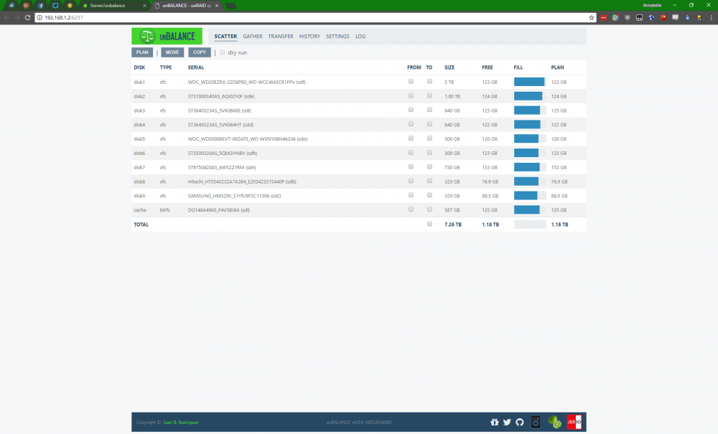Click the unBALANCE v4.0.0 version text

359,422
